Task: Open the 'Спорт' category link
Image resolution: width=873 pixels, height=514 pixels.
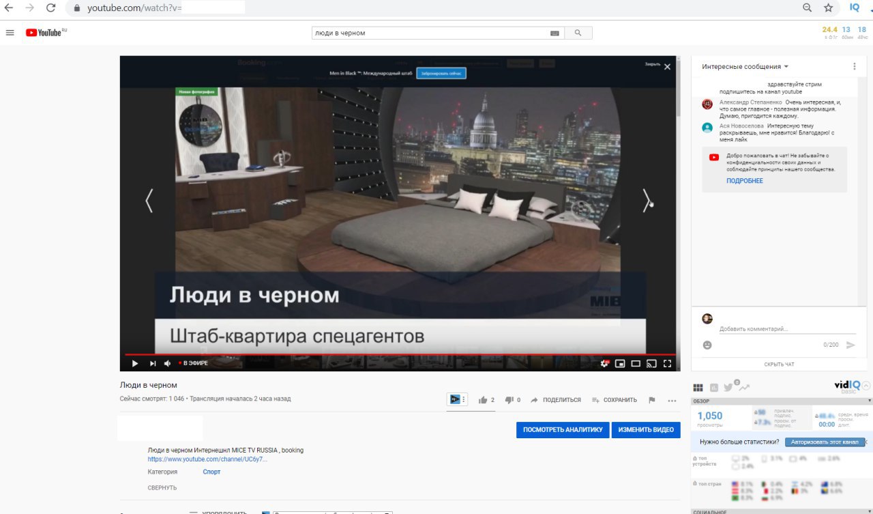Action: point(211,472)
